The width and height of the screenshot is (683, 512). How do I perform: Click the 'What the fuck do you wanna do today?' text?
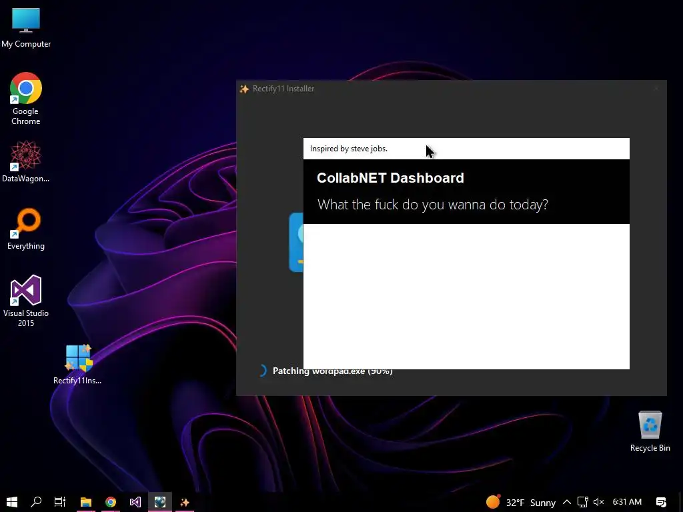click(x=432, y=205)
